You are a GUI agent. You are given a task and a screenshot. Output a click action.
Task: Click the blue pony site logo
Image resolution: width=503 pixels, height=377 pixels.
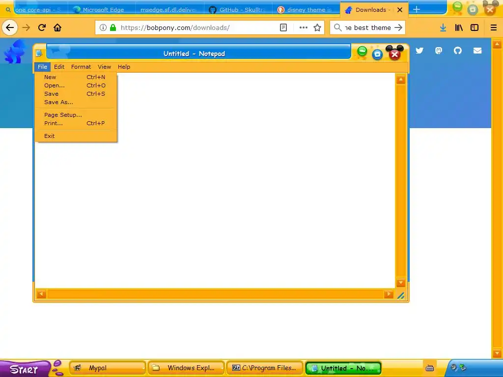[x=15, y=51]
